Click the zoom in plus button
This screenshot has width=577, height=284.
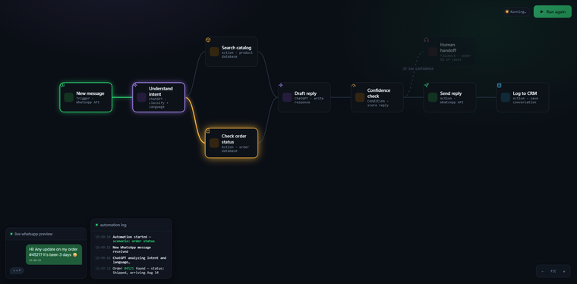coord(564,271)
